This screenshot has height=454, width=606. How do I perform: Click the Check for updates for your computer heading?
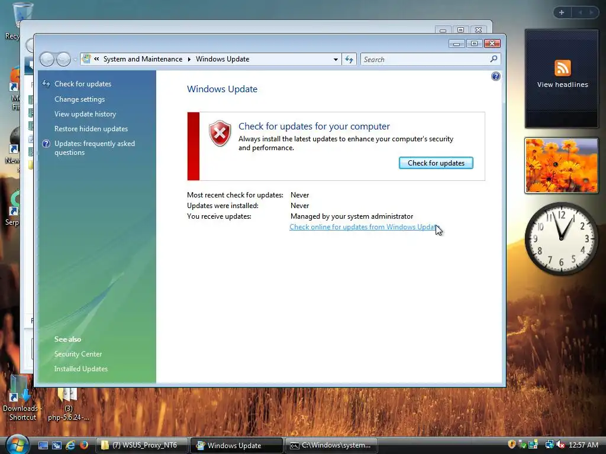click(x=314, y=127)
